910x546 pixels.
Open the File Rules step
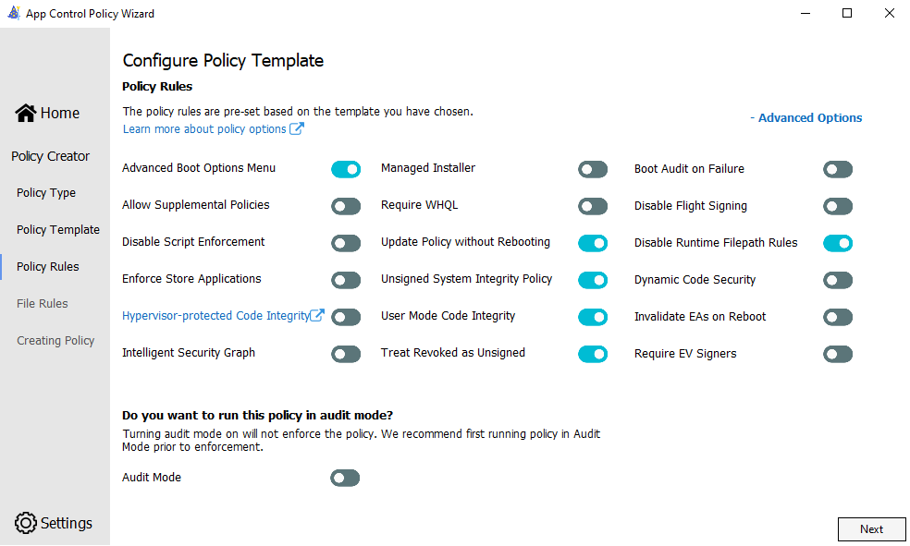coord(43,304)
